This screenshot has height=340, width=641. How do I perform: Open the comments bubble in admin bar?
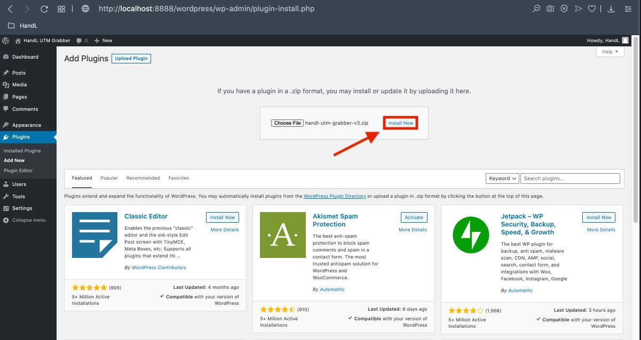(x=82, y=41)
